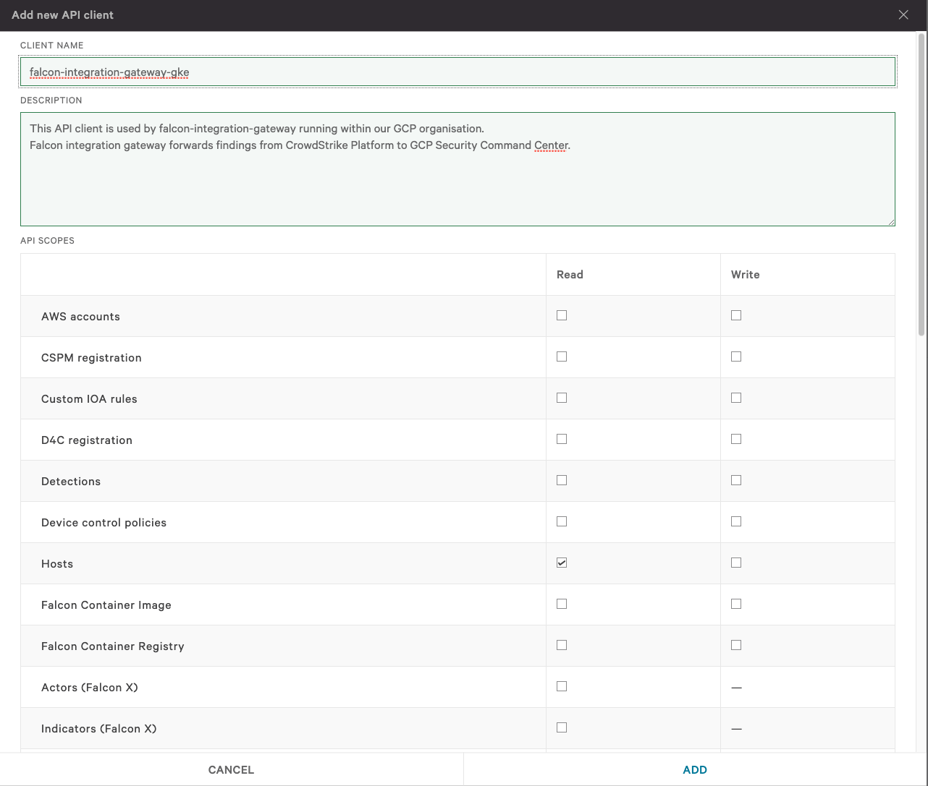
Task: Select Write for D4C registration
Action: pyautogui.click(x=736, y=439)
